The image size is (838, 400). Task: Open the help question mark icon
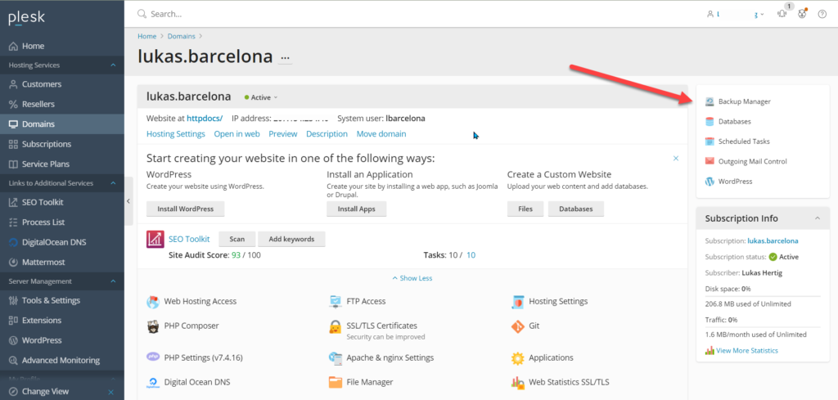click(822, 15)
